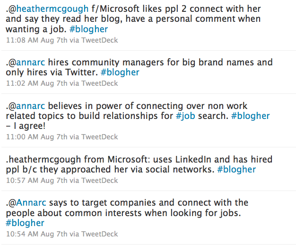Click TweetDeck link on the 11:08 AM tweet
Image resolution: width=296 pixels, height=245 pixels.
click(x=101, y=40)
